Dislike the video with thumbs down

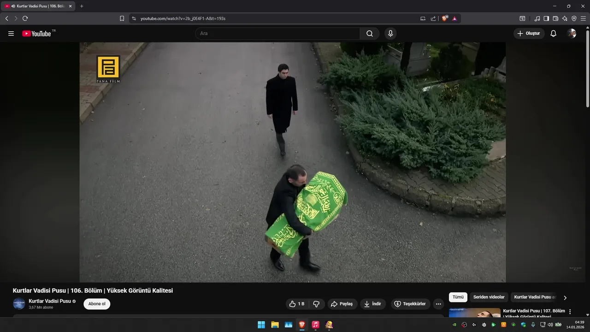pyautogui.click(x=316, y=304)
